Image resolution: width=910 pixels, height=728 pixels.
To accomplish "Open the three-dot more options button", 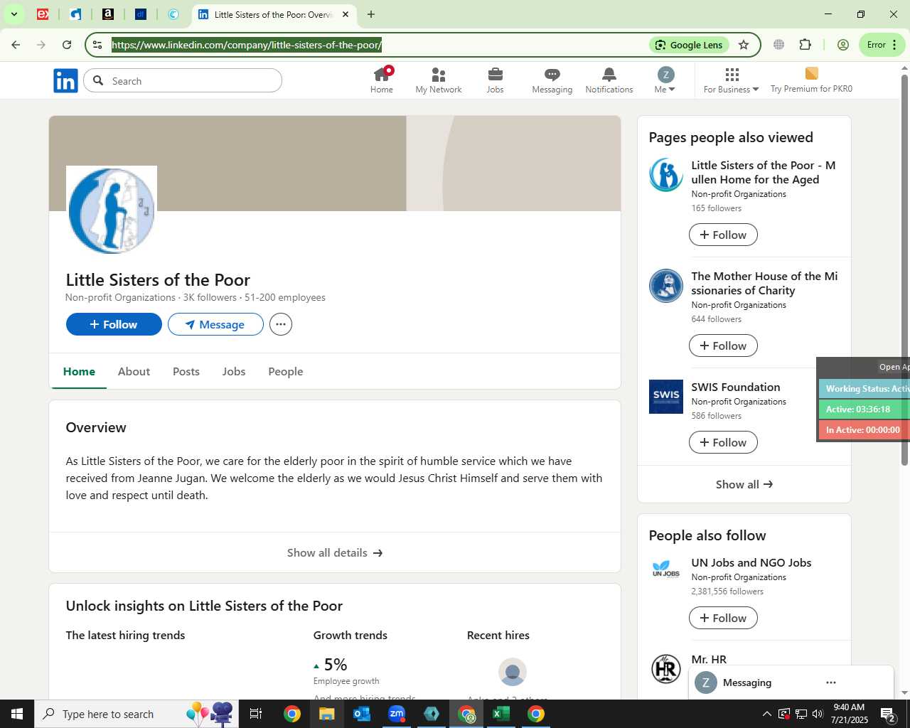I will (281, 324).
